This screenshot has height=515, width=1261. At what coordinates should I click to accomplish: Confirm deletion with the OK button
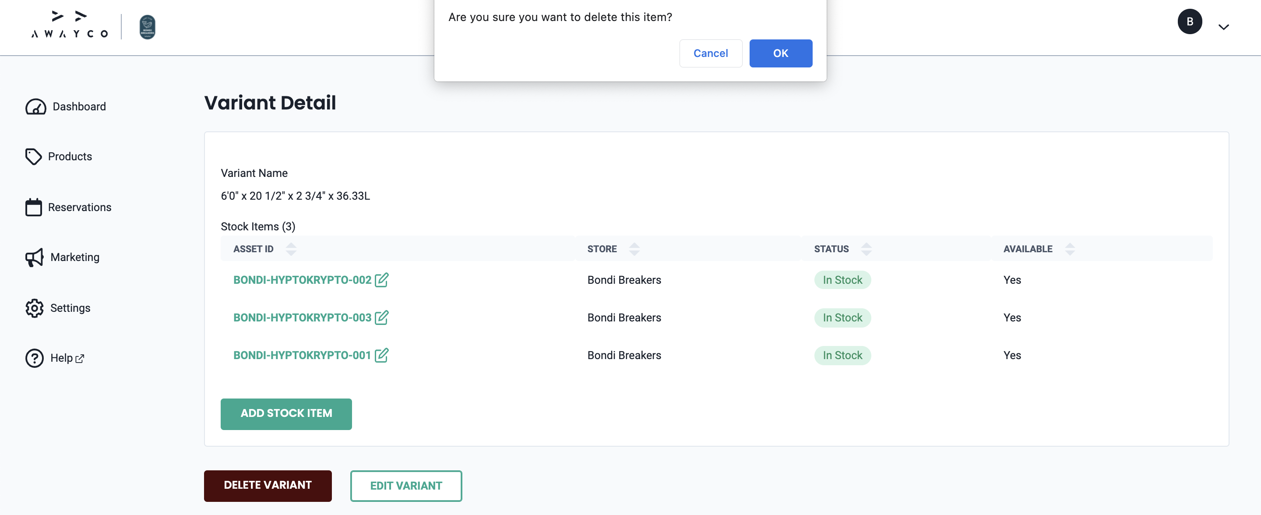780,53
